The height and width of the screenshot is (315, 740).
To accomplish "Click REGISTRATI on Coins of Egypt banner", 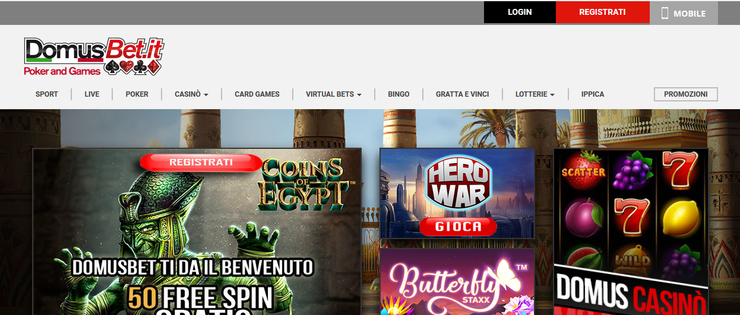I will coord(201,162).
